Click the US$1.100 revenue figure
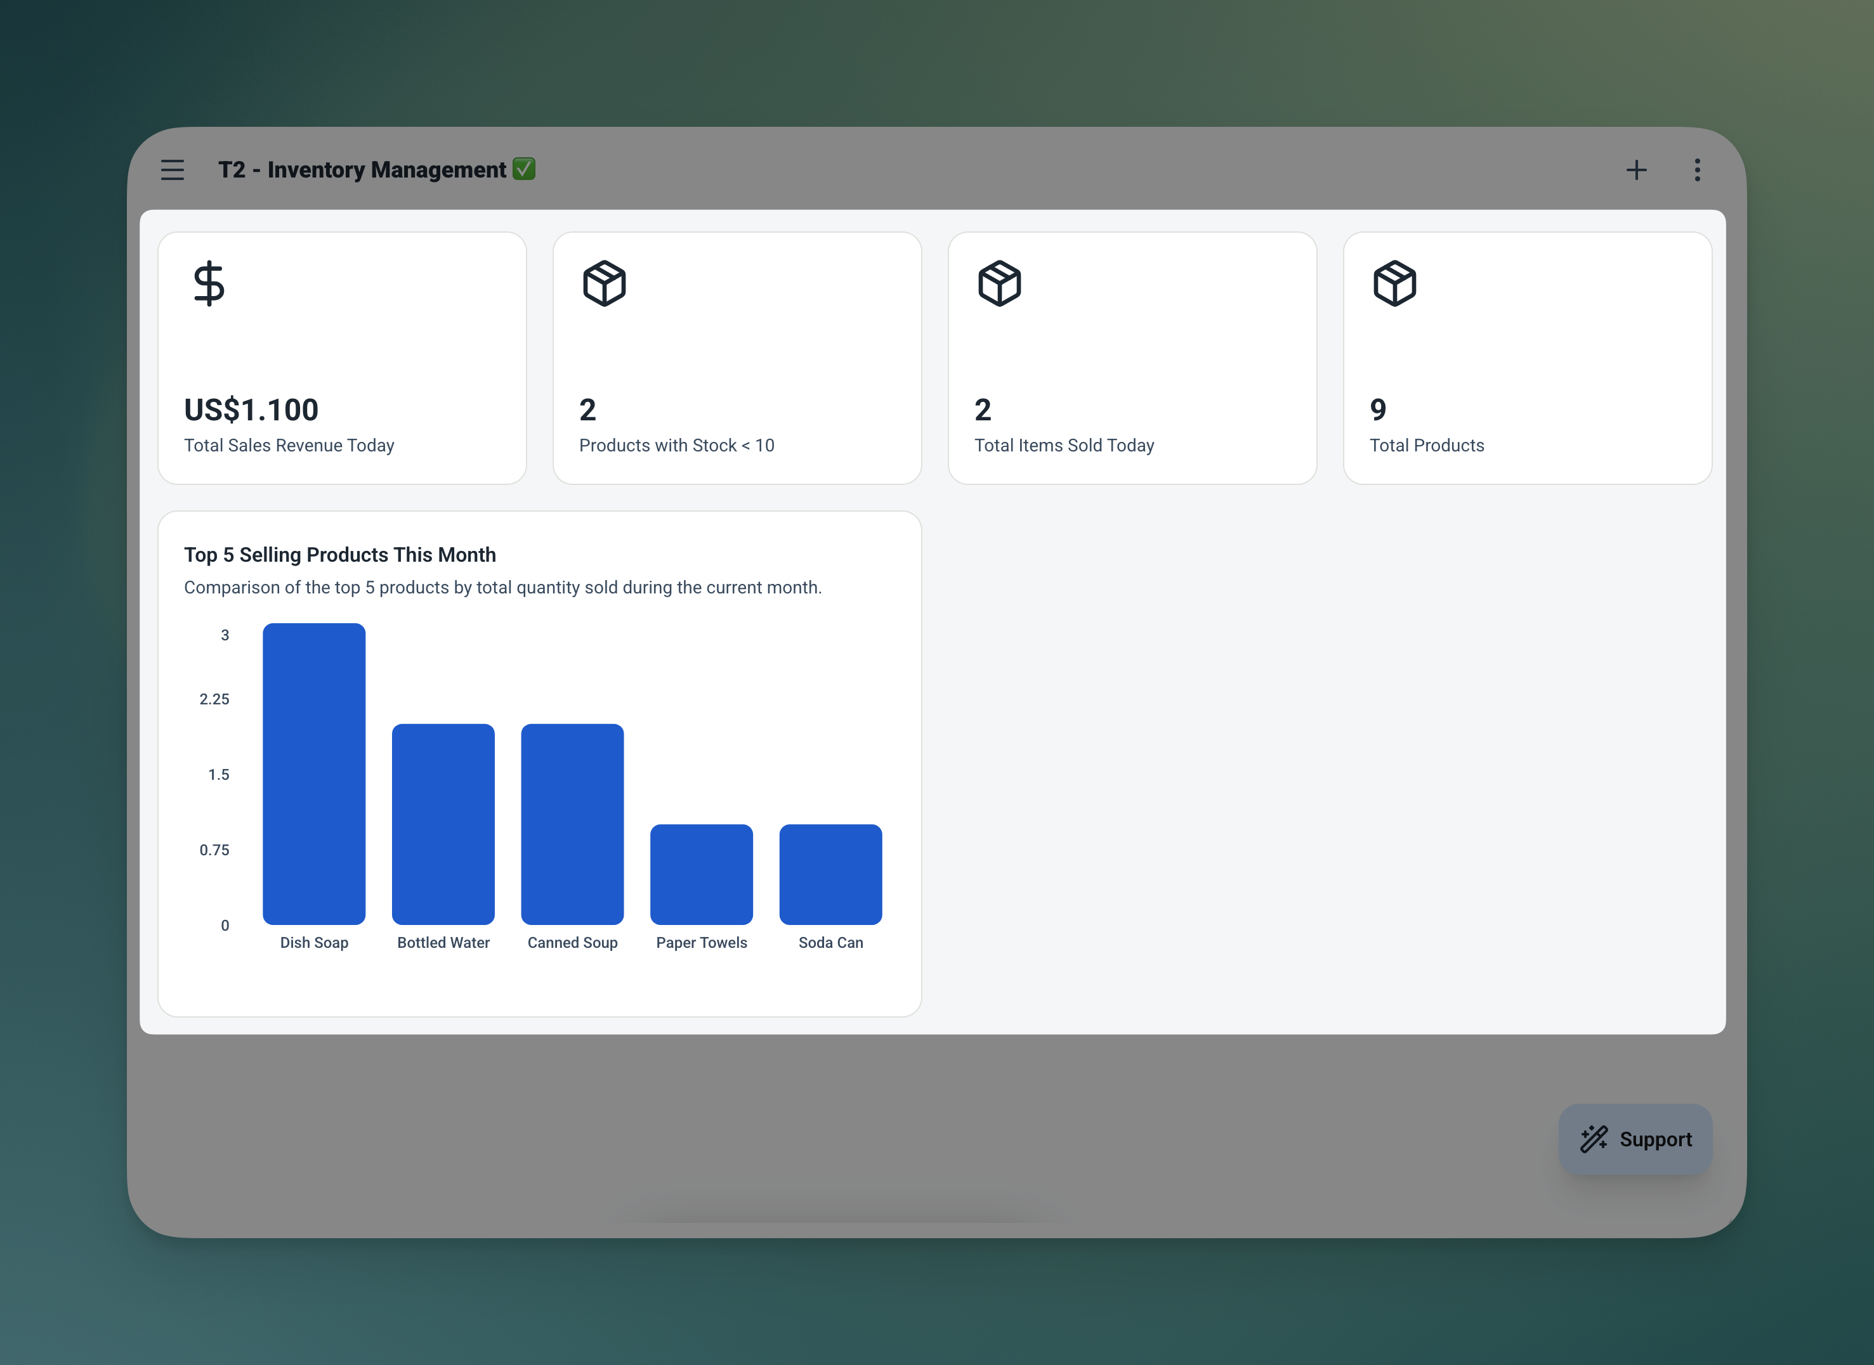This screenshot has width=1874, height=1365. tap(251, 409)
